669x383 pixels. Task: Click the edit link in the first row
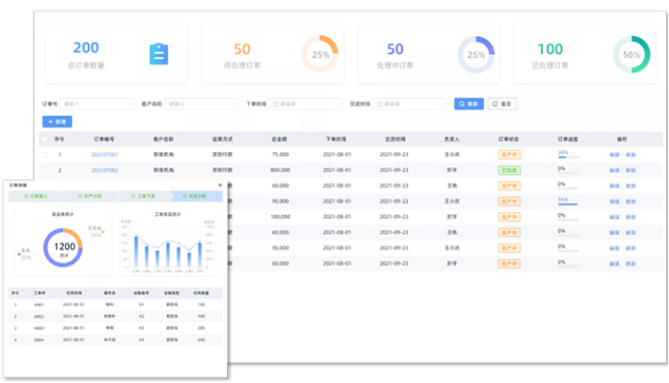(614, 154)
